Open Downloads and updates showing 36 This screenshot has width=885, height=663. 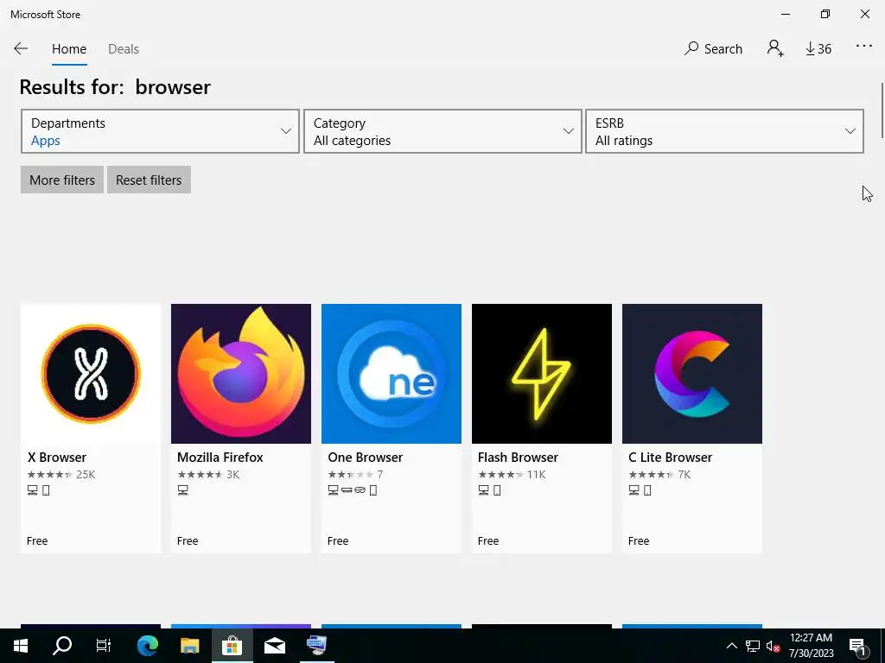pyautogui.click(x=818, y=49)
